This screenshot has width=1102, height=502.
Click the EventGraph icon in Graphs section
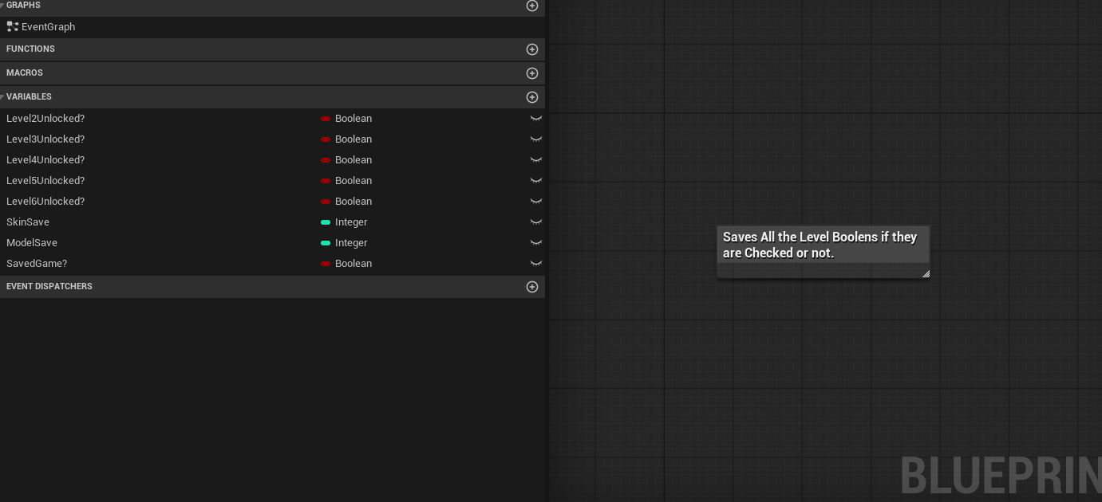pos(13,26)
